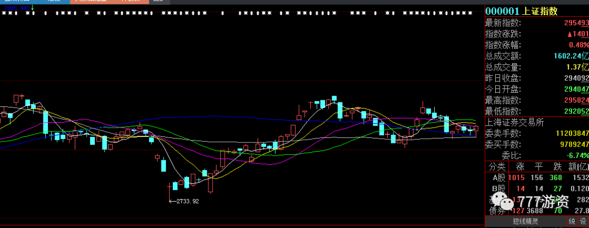This screenshot has height=228, width=589.
Task: Click the 总成交额 label
Action: click(x=503, y=56)
